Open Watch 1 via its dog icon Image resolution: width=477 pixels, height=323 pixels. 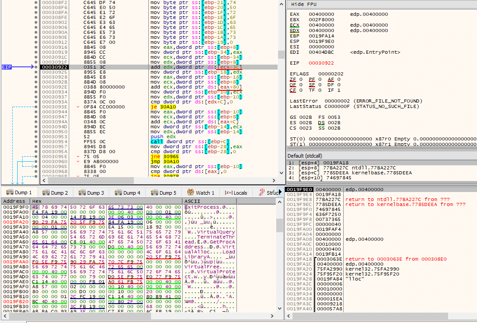click(x=190, y=192)
